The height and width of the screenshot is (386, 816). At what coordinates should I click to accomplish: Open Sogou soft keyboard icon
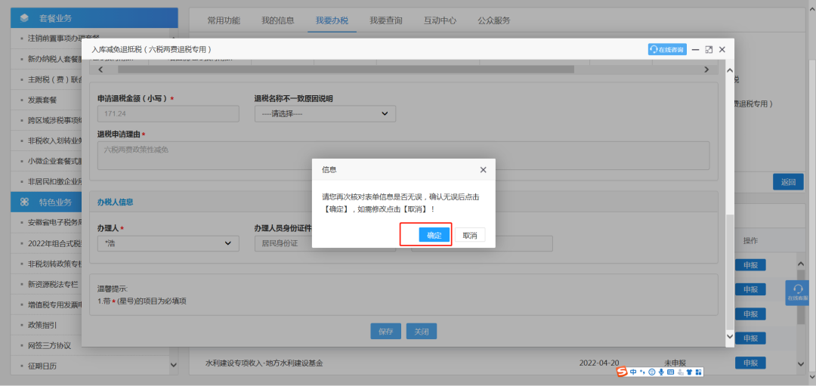[670, 372]
